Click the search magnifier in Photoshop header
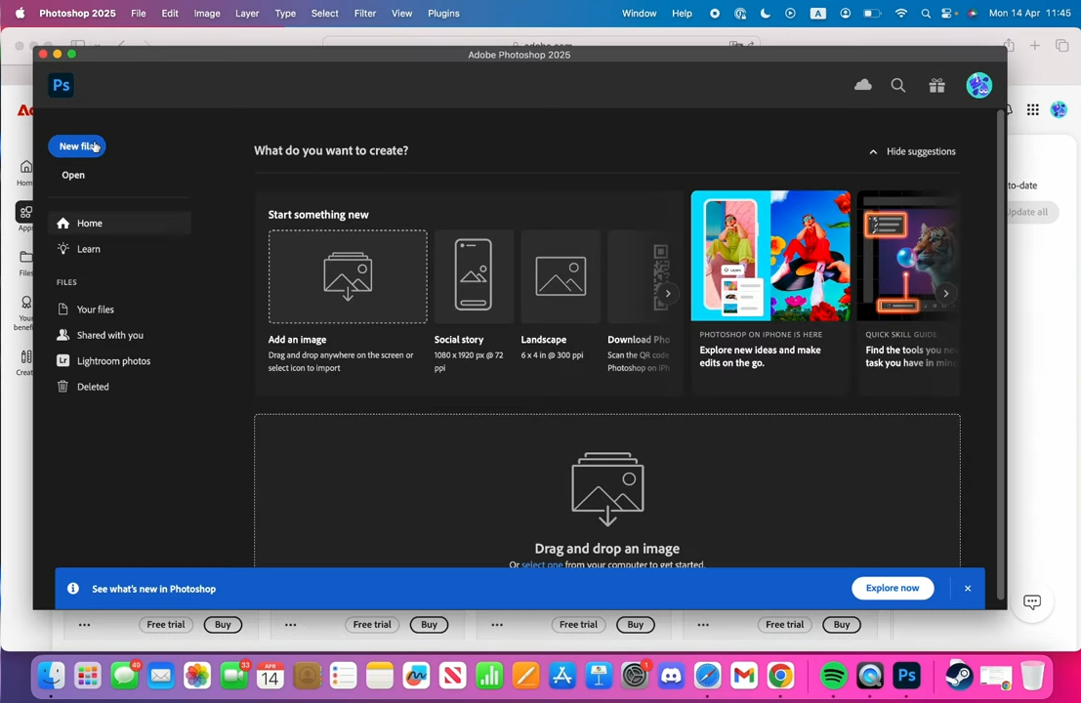Image resolution: width=1081 pixels, height=703 pixels. [x=898, y=86]
